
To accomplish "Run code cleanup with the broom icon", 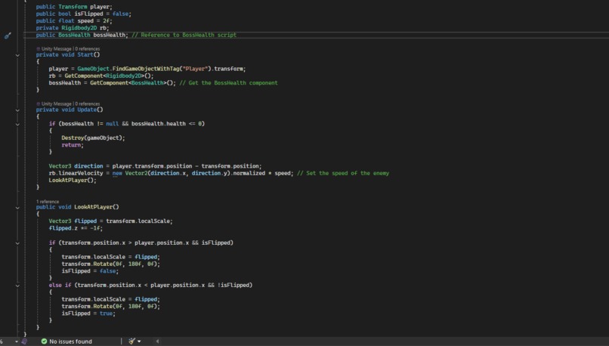I will tap(132, 341).
